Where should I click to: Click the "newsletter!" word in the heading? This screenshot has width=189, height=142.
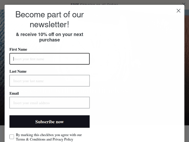tap(49, 24)
